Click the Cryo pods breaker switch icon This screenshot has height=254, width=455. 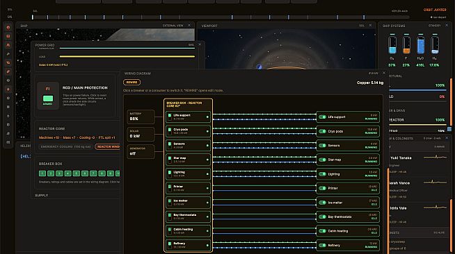[x=170, y=131]
